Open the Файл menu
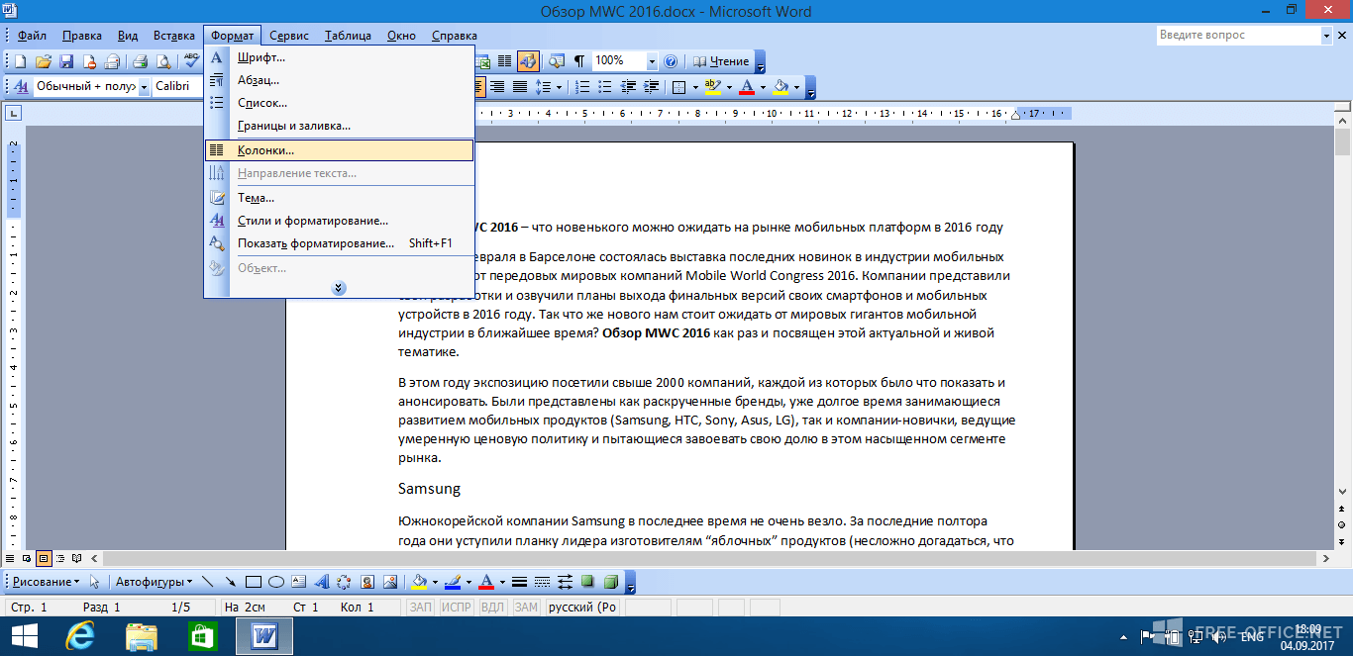Viewport: 1353px width, 656px height. (32, 36)
